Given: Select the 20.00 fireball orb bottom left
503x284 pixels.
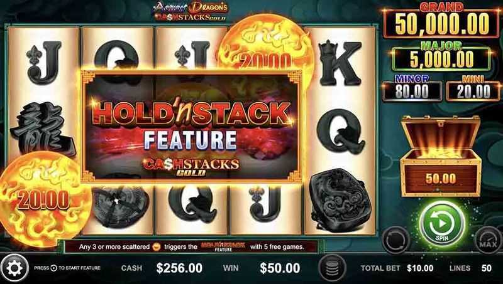Looking at the screenshot, I should (x=43, y=199).
